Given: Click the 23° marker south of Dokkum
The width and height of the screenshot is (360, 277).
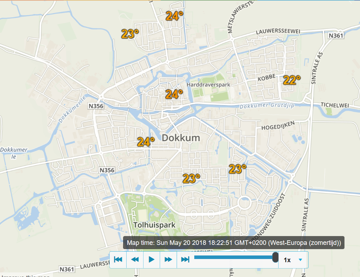Looking at the screenshot, I should coord(191,178).
